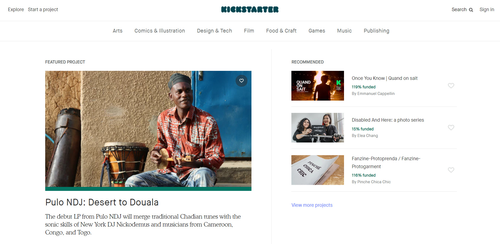Image resolution: width=500 pixels, height=244 pixels.
Task: Click the Kickstarter logo
Action: pos(250,10)
